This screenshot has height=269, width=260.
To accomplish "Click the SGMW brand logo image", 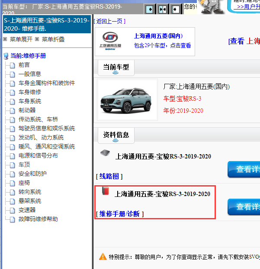I will click(x=110, y=41).
